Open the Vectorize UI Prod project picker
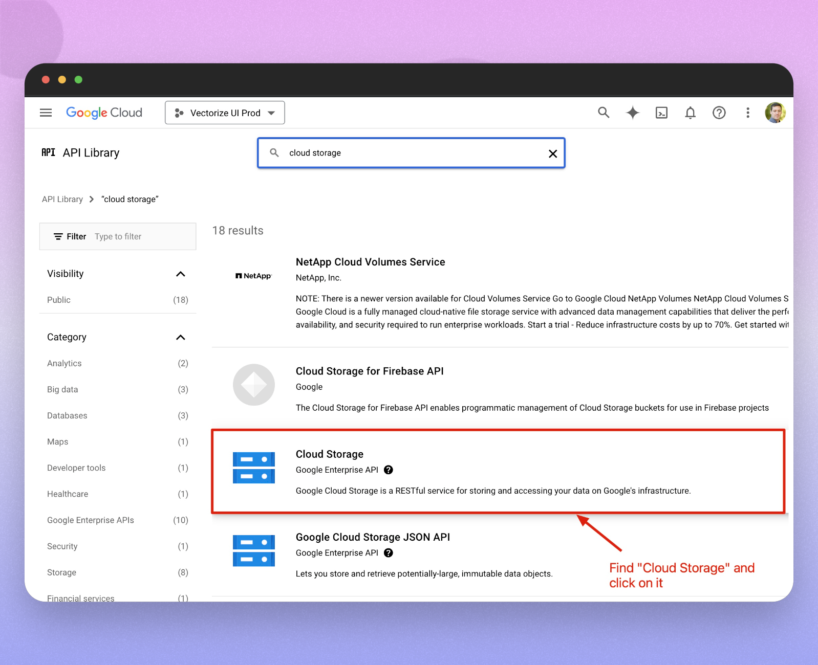Image resolution: width=818 pixels, height=665 pixels. click(225, 113)
